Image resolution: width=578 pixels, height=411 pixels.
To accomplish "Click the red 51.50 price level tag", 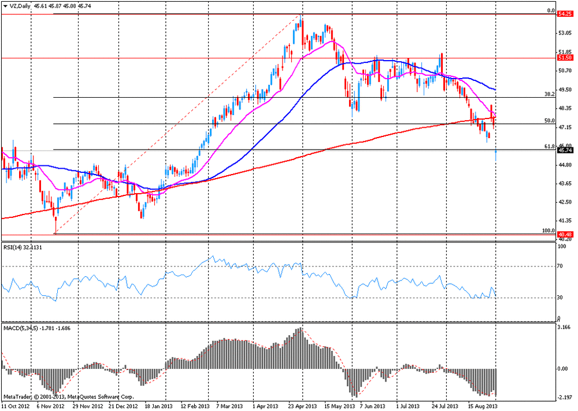I will 565,58.
